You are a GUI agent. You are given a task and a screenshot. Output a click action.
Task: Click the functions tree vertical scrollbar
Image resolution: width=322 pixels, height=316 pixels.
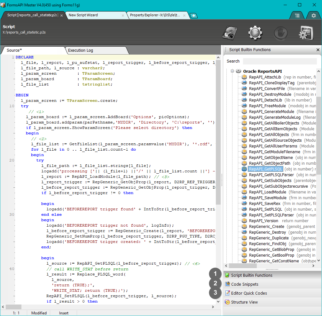[318, 135]
